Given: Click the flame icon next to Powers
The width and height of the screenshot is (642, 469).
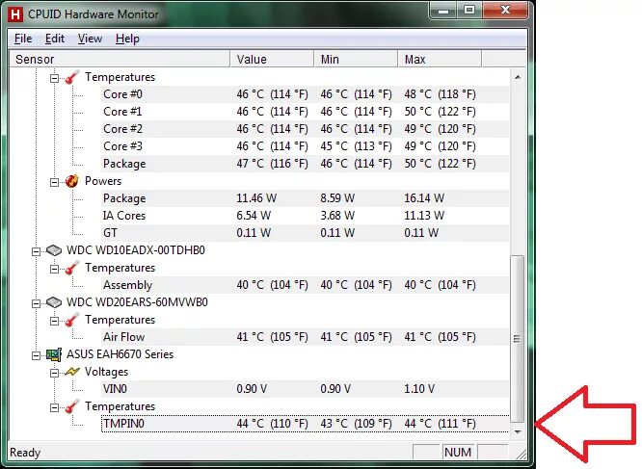Looking at the screenshot, I should point(71,181).
